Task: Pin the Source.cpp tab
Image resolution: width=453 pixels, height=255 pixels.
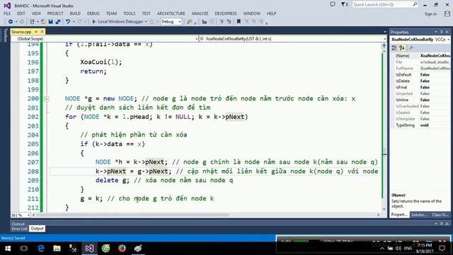Action: pyautogui.click(x=36, y=32)
